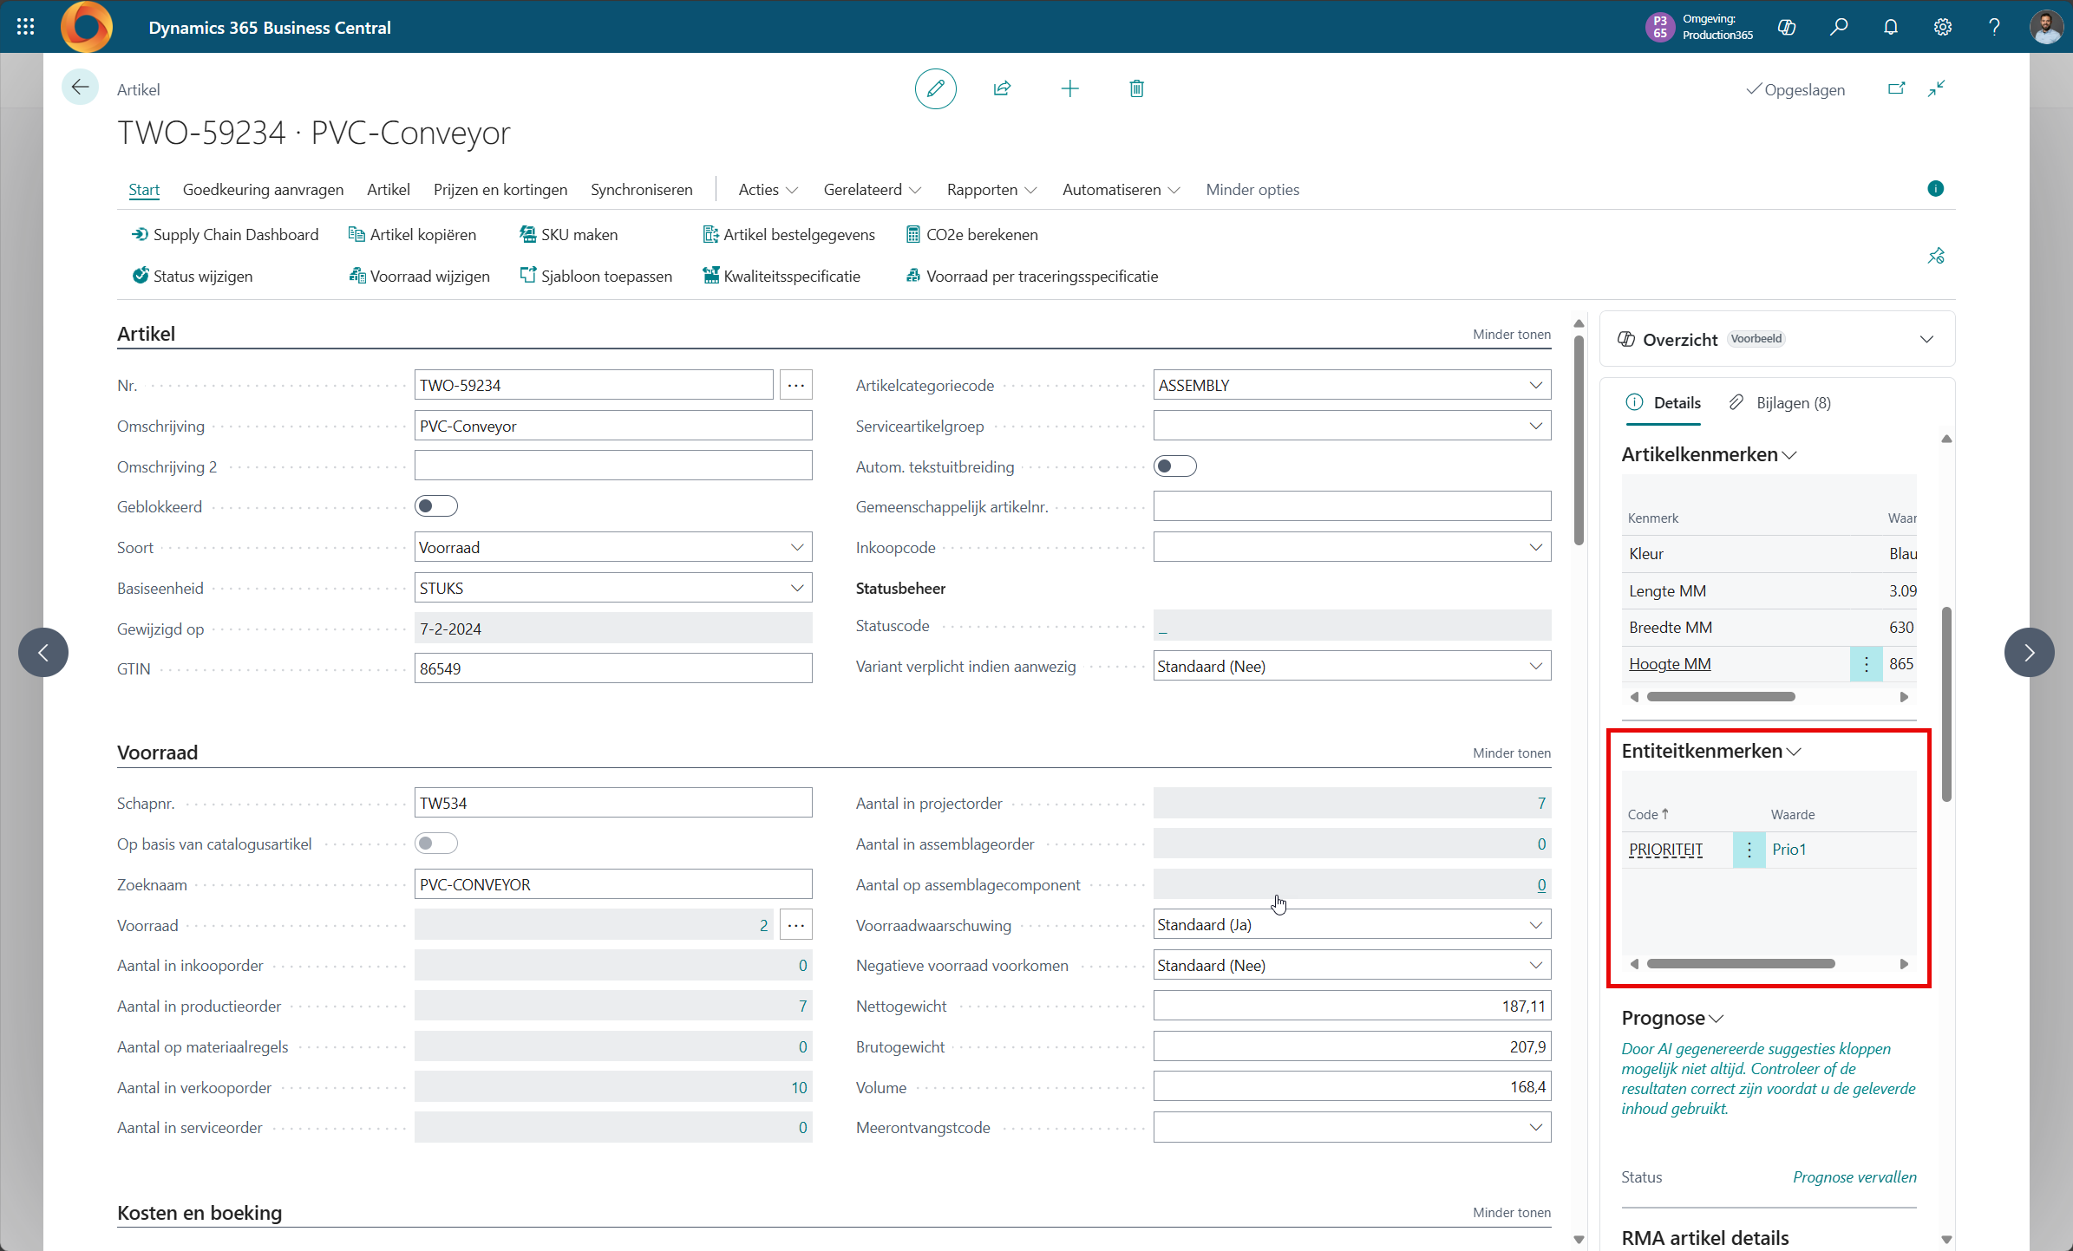Image resolution: width=2073 pixels, height=1251 pixels.
Task: Expand the Acties menu
Action: (767, 190)
